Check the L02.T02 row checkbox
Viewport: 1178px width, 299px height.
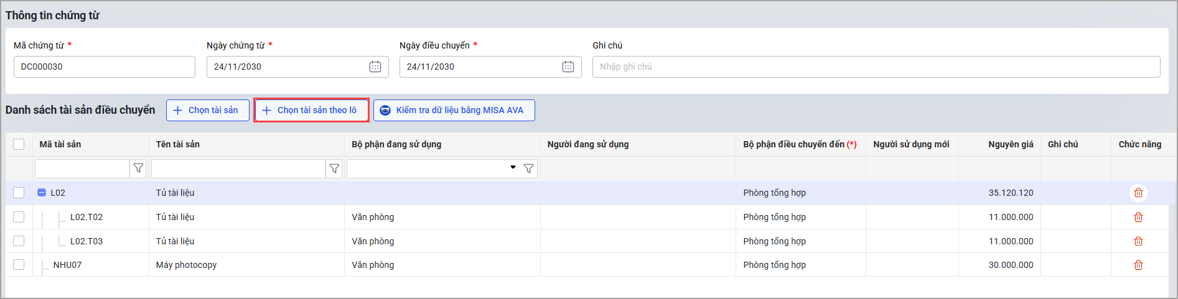point(19,217)
